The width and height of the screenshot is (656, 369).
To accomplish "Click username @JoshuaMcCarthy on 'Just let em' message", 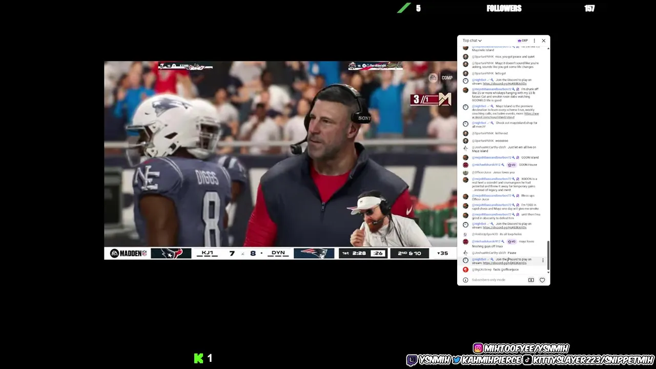I will pos(489,147).
